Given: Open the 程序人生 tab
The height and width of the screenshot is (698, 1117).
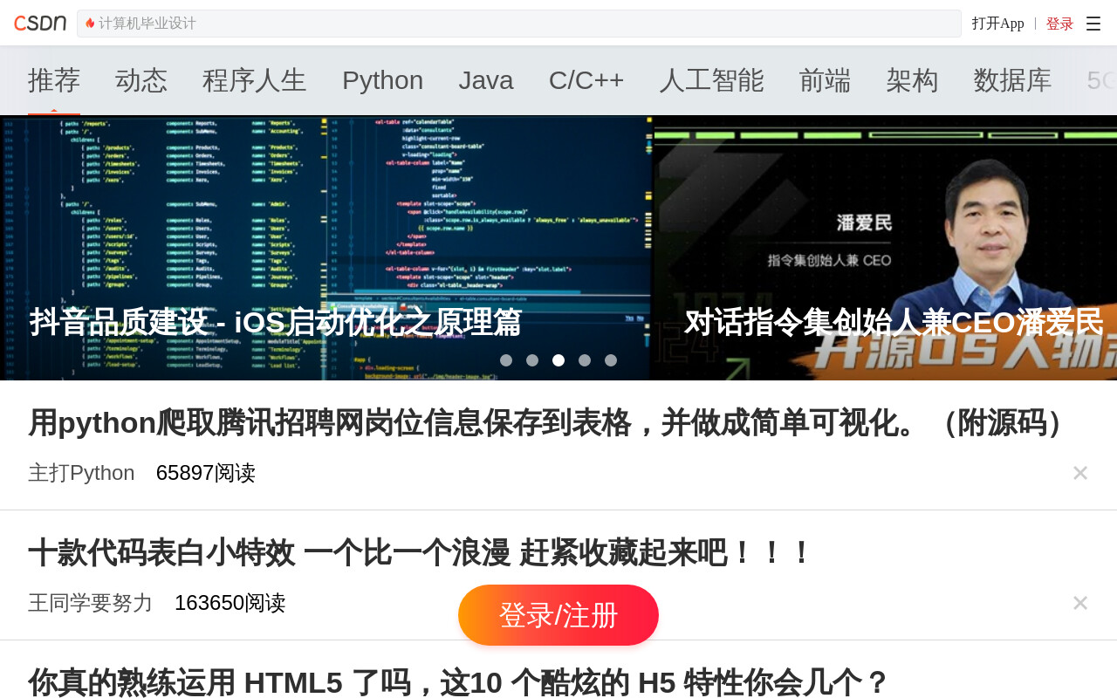Looking at the screenshot, I should (x=255, y=80).
